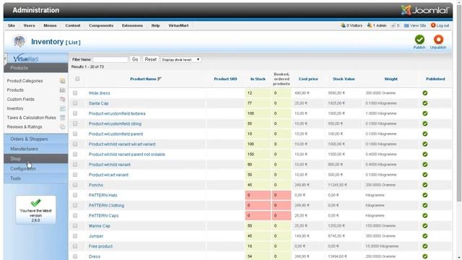Click the sort arrow beside Product Name
Image resolution: width=462 pixels, height=260 pixels.
click(x=160, y=79)
